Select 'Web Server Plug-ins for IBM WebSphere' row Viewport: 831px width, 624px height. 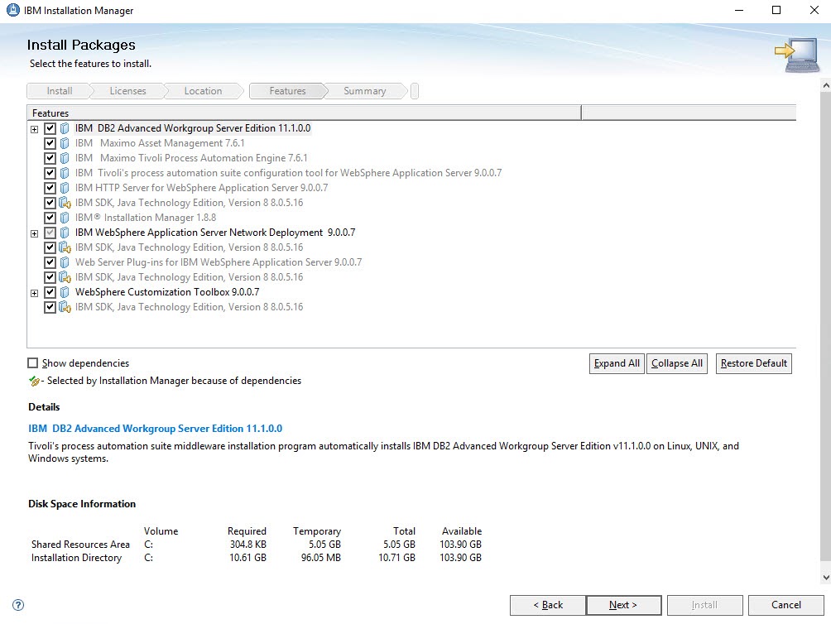219,262
